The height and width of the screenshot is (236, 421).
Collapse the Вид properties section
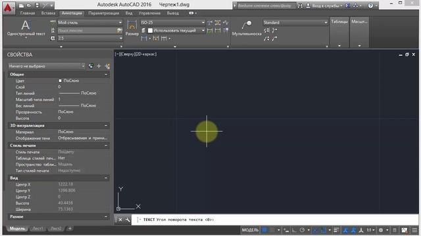106,178
